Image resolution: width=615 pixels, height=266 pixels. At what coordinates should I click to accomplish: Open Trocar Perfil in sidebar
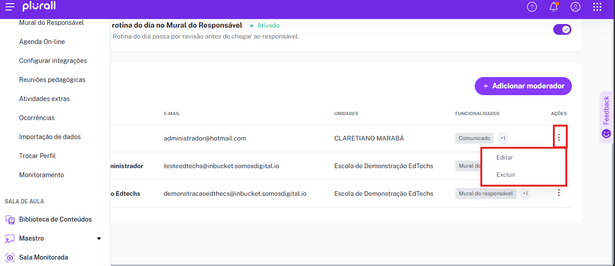[37, 156]
